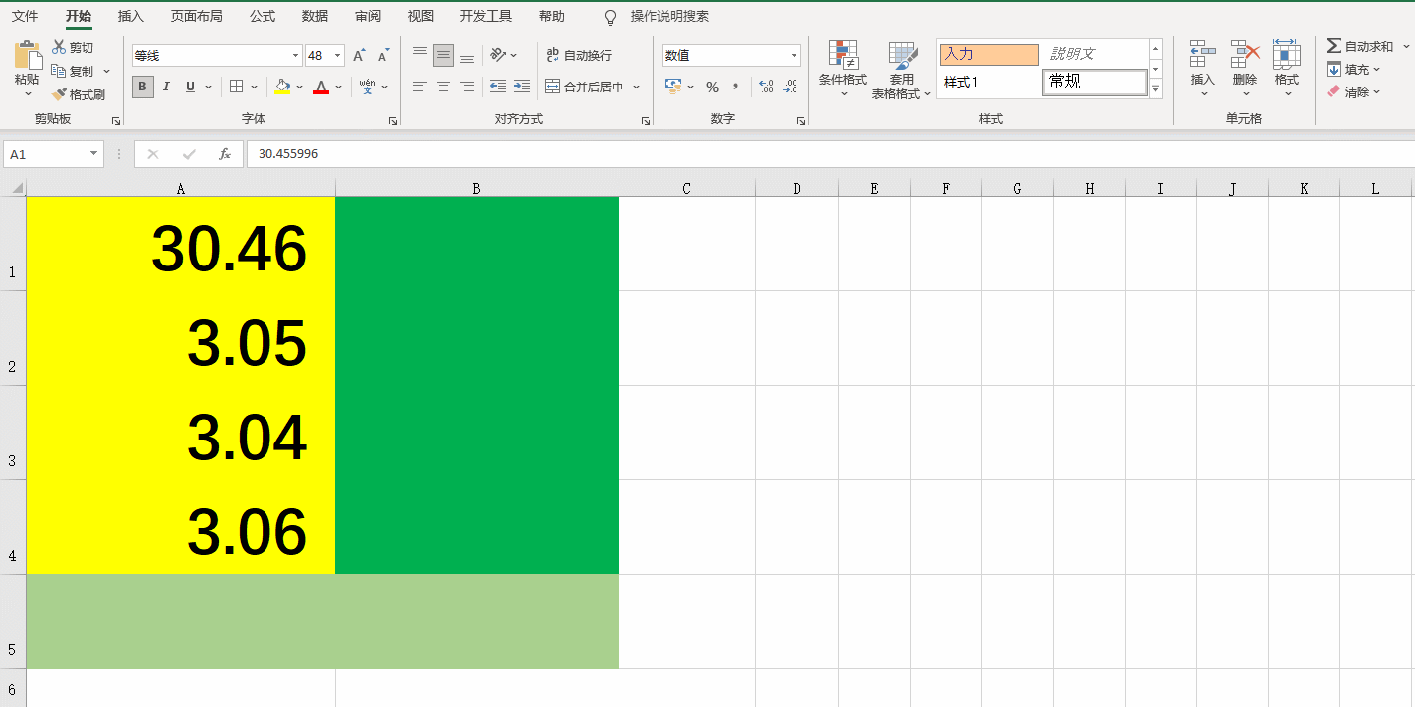
Task: Open the 文件 (File) menu tab
Action: [25, 16]
